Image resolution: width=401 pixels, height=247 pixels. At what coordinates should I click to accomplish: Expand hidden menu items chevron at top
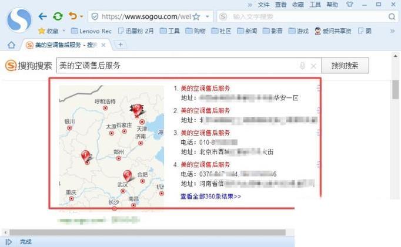(250, 5)
